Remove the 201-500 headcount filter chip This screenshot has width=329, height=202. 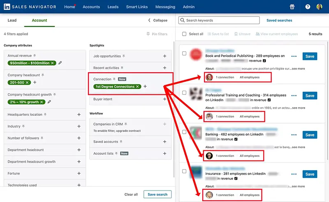coord(27,83)
